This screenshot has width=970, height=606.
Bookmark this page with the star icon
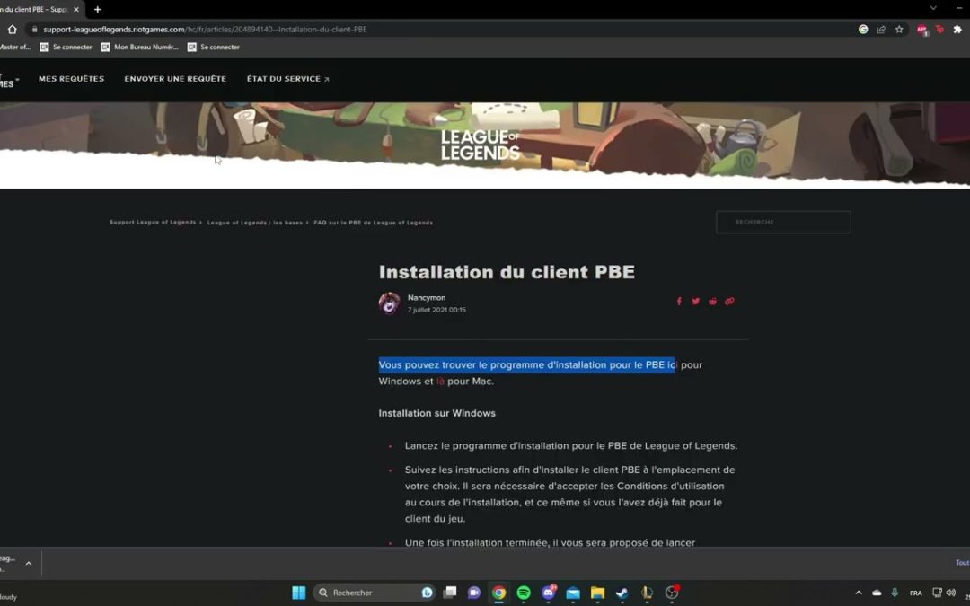[x=899, y=29]
